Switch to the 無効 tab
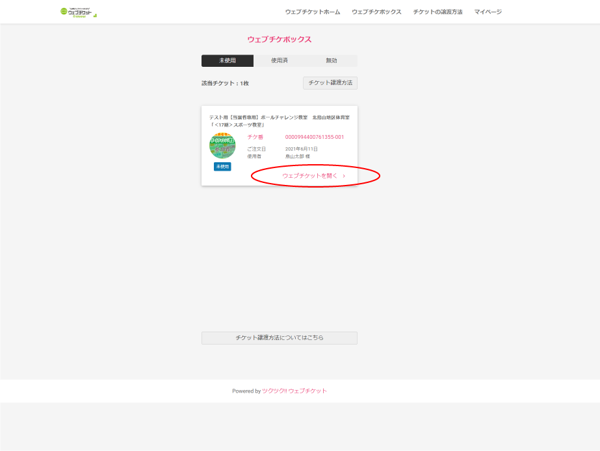The height and width of the screenshot is (451, 600). (x=332, y=61)
